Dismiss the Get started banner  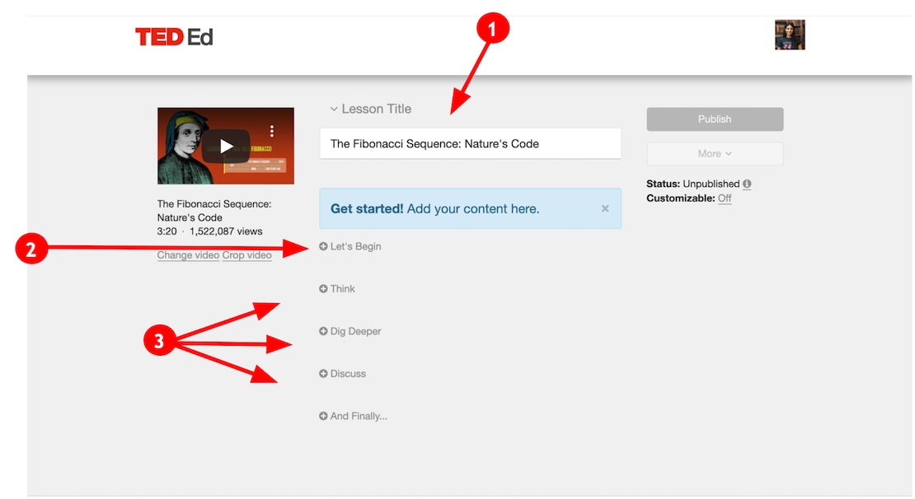click(605, 208)
